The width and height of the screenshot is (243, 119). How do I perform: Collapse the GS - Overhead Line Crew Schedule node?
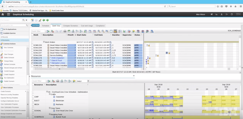click(47, 92)
